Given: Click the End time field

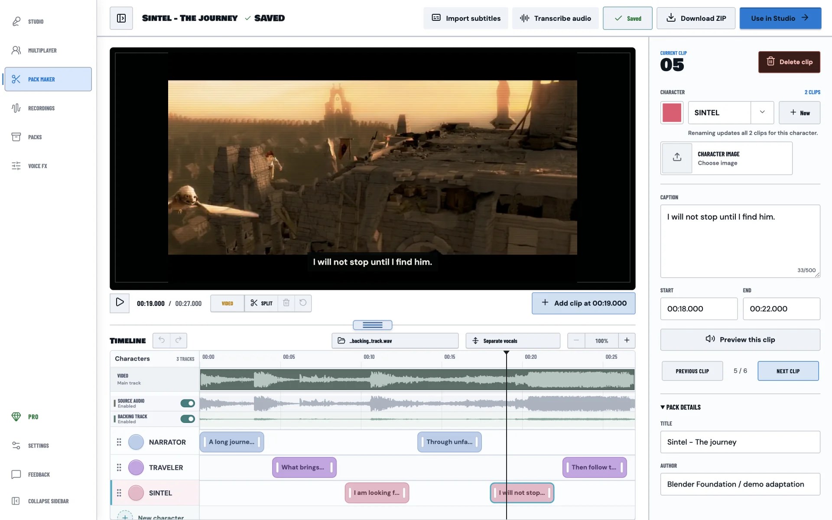Looking at the screenshot, I should pos(781,309).
